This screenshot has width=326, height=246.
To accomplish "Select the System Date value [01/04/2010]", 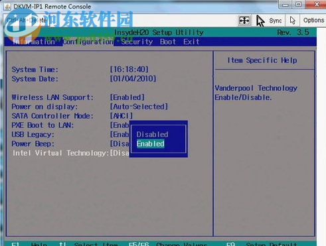I will [x=133, y=79].
